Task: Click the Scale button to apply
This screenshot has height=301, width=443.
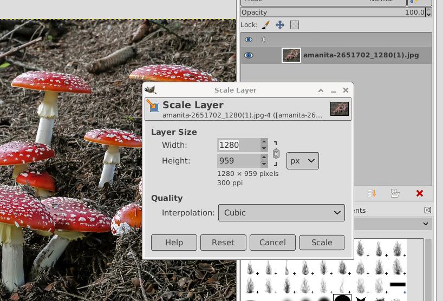Action: [322, 243]
